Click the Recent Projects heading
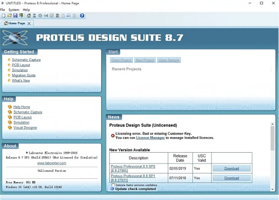Screen dimensions: 279x200 126,69
